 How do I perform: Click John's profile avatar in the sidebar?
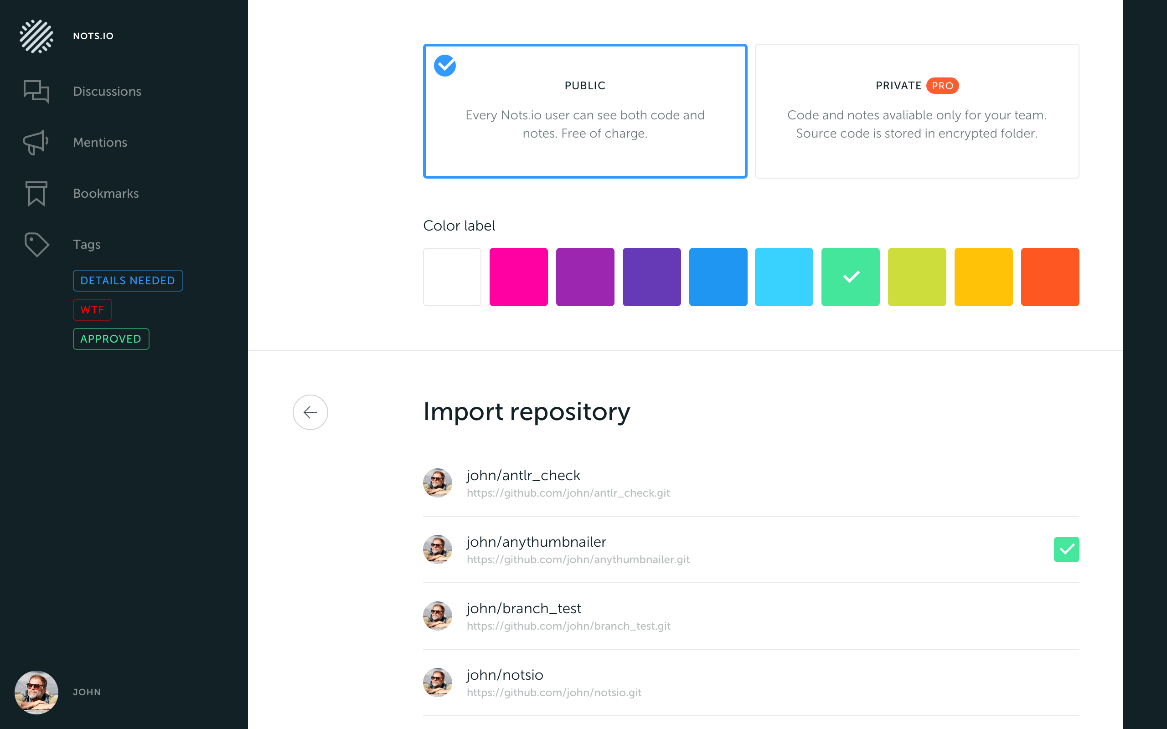pos(36,693)
